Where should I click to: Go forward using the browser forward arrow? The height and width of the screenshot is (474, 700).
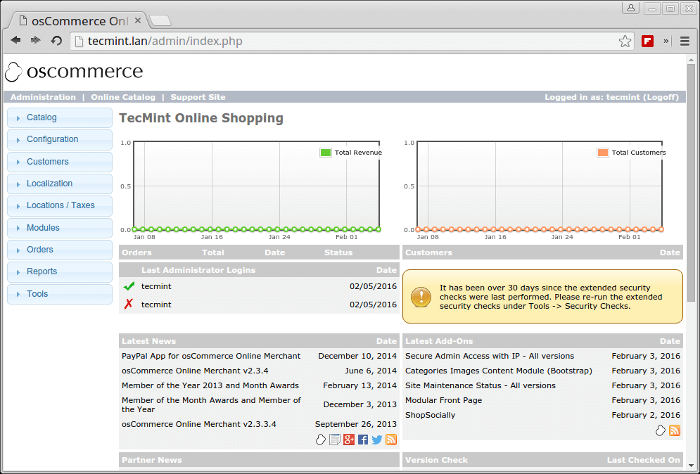36,41
